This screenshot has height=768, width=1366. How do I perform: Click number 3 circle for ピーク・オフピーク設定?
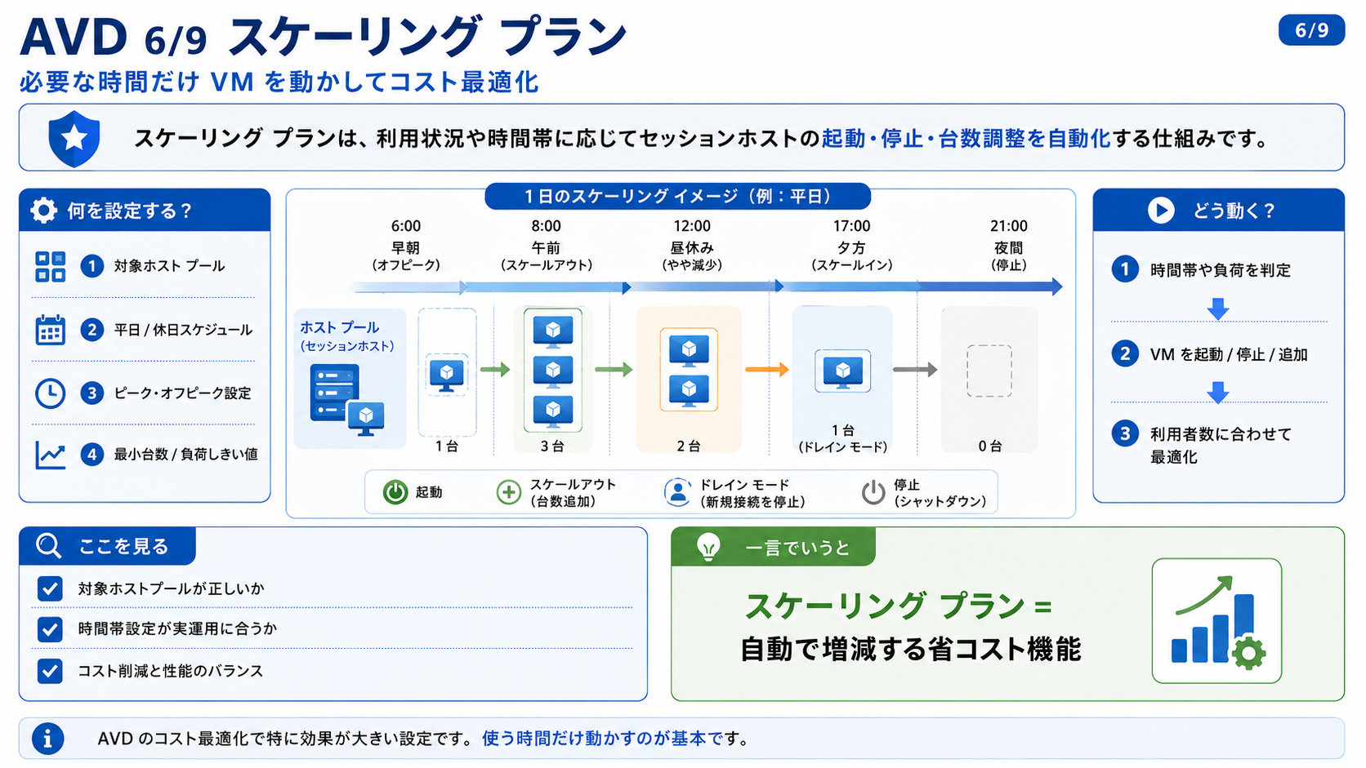(92, 393)
